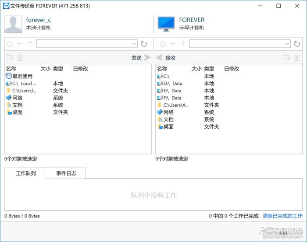
Task: Switch to the 事件日志 tab
Action: tap(66, 173)
